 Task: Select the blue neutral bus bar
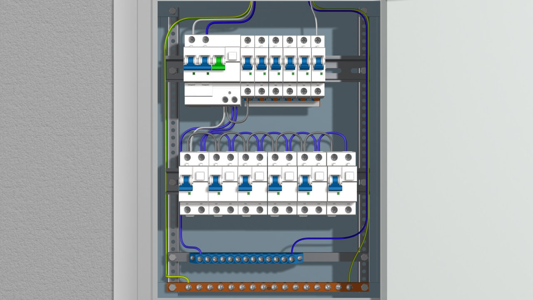pyautogui.click(x=246, y=258)
